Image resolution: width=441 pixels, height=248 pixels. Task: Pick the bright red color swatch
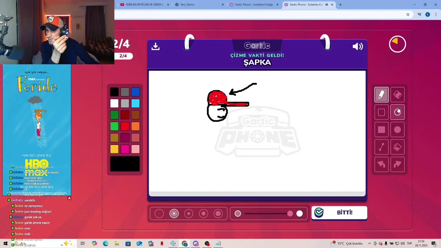[x=125, y=126]
